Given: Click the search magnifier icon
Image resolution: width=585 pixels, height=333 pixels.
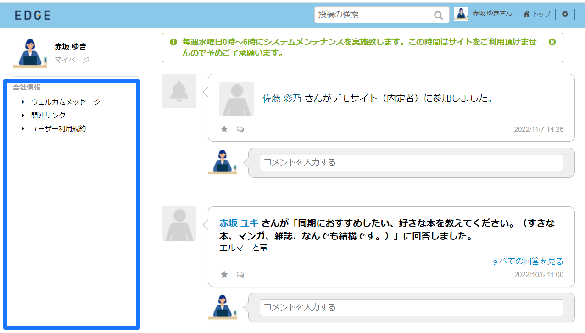Looking at the screenshot, I should click(439, 15).
